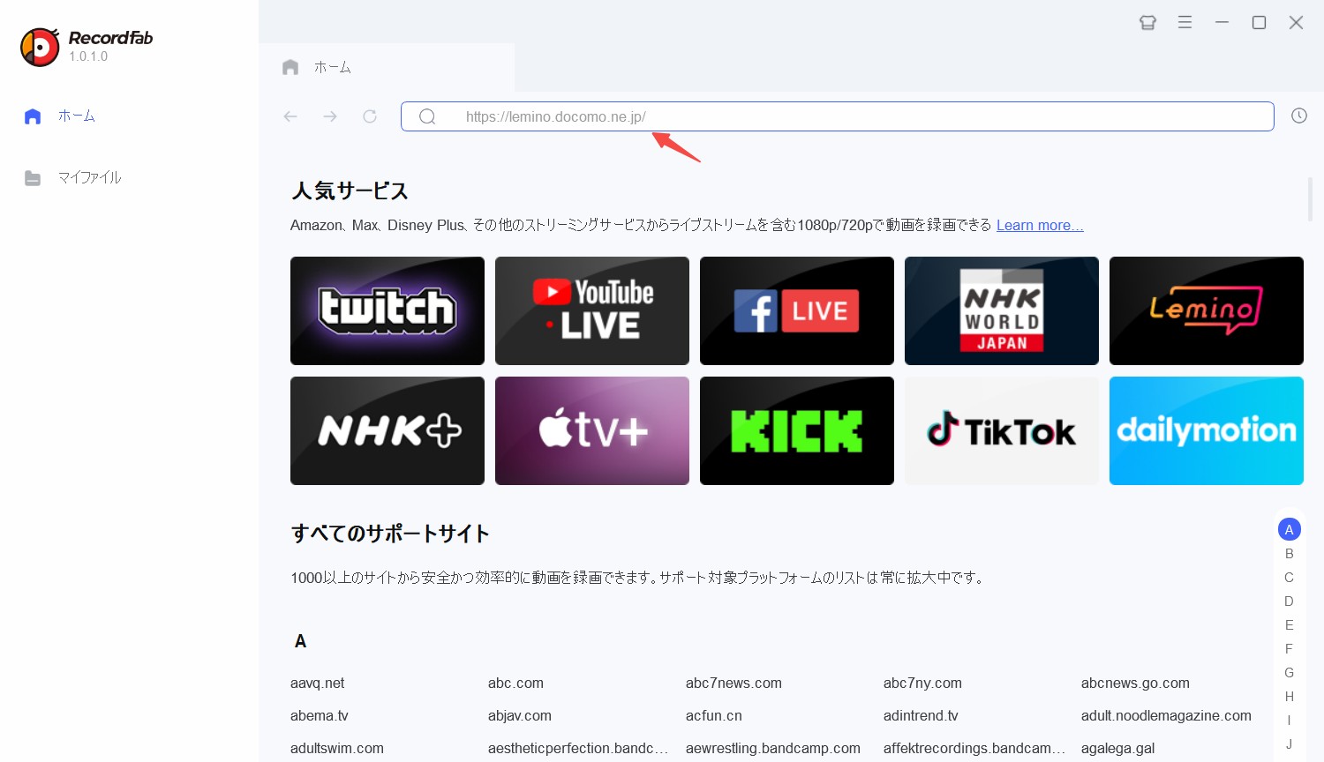
Task: Jump to letter J in the index
Action: pyautogui.click(x=1290, y=744)
